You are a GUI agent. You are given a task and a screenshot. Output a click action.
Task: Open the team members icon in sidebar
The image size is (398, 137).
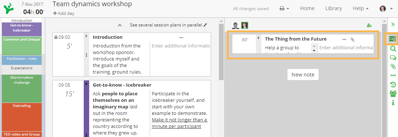click(x=393, y=94)
